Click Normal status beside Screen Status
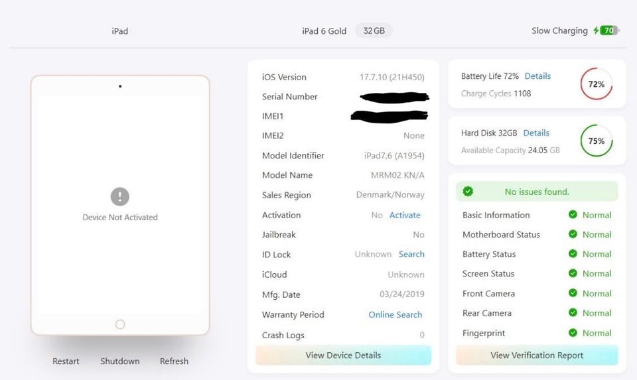Viewport: 637px width, 380px height. click(x=597, y=274)
